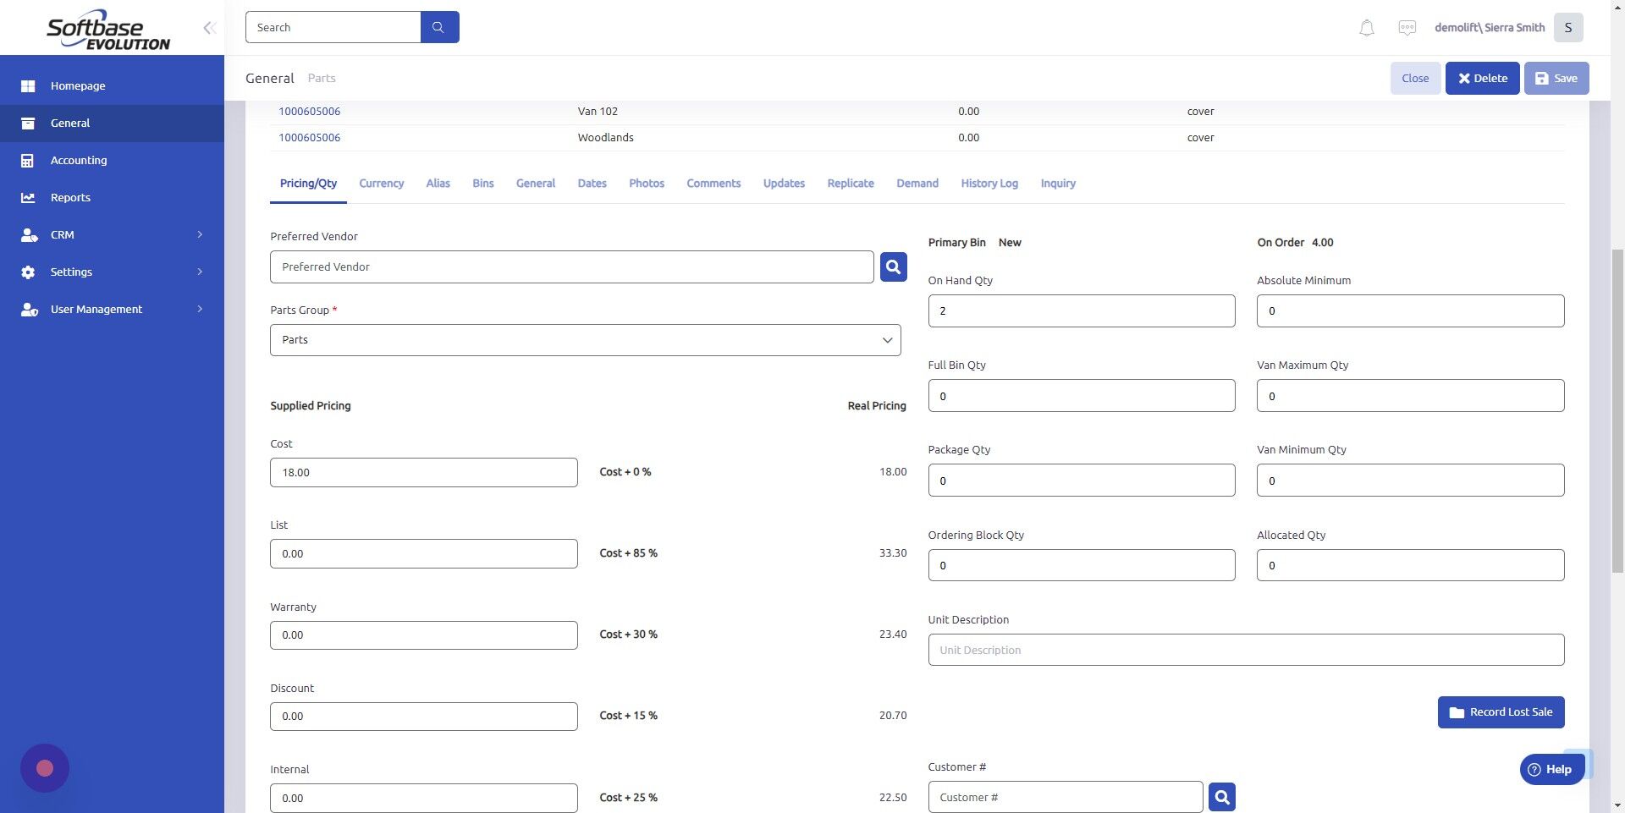Image resolution: width=1625 pixels, height=813 pixels.
Task: Select the Accounting sidebar icon
Action: (x=28, y=160)
